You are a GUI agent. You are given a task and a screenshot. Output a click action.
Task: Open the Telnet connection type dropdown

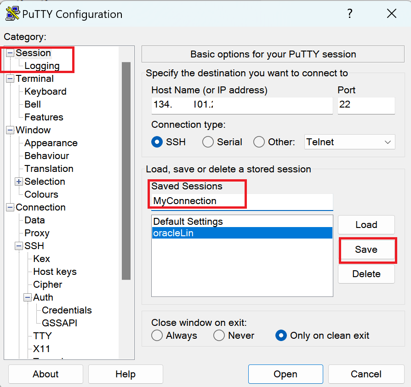point(350,142)
